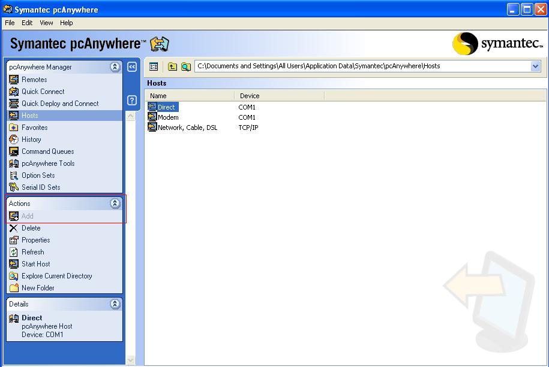The image size is (549, 367).
Task: Click the pcAnywhere Tools icon
Action: [x=14, y=163]
